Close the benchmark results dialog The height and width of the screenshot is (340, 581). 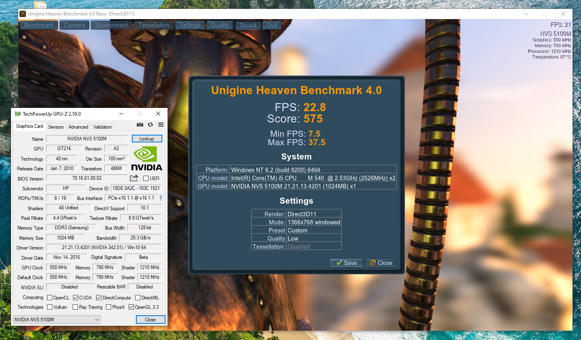381,263
